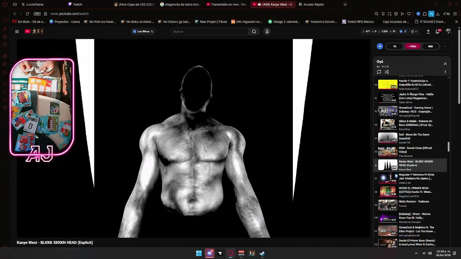
Task: Focus the Buscar search field
Action: (x=209, y=32)
